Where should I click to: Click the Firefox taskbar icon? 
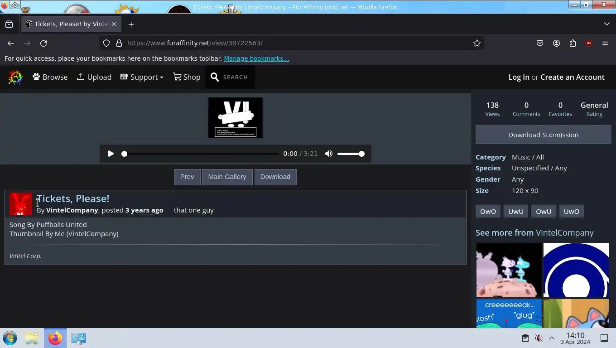55,338
